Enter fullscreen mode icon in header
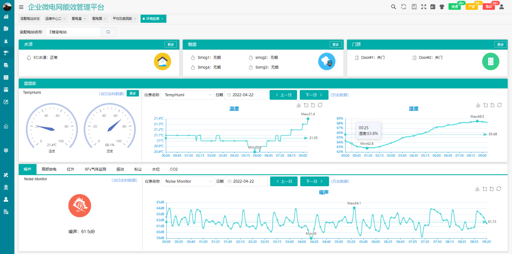This screenshot has width=512, height=254. [424, 7]
